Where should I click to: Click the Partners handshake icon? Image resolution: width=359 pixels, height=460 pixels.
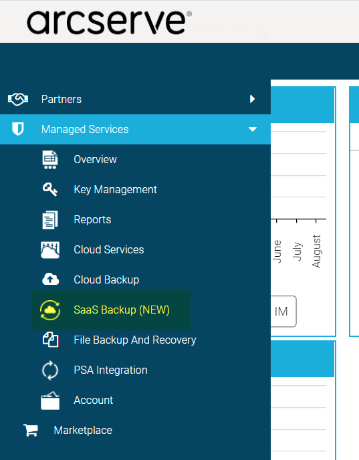coord(18,99)
